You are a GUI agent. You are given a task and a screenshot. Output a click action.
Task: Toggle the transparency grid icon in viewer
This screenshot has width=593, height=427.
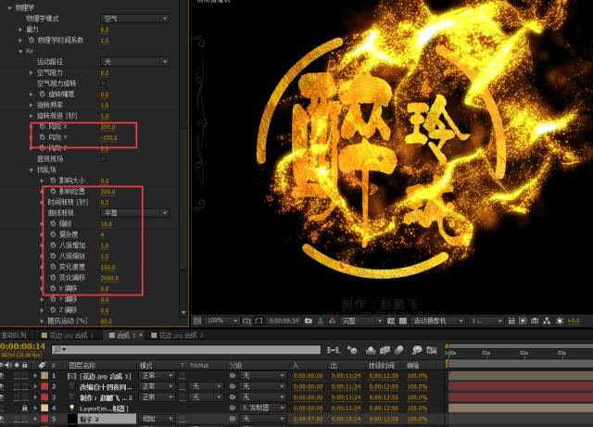tap(403, 321)
